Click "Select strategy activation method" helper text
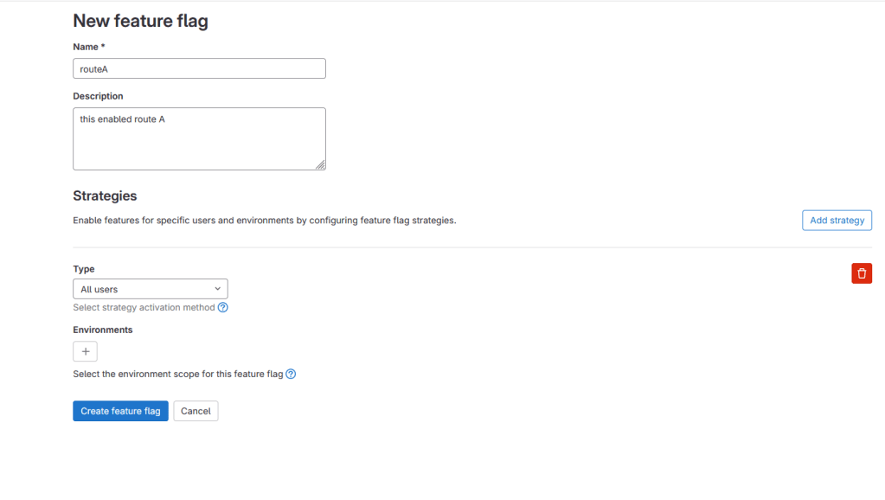Viewport: 885px width, 500px height. click(144, 307)
